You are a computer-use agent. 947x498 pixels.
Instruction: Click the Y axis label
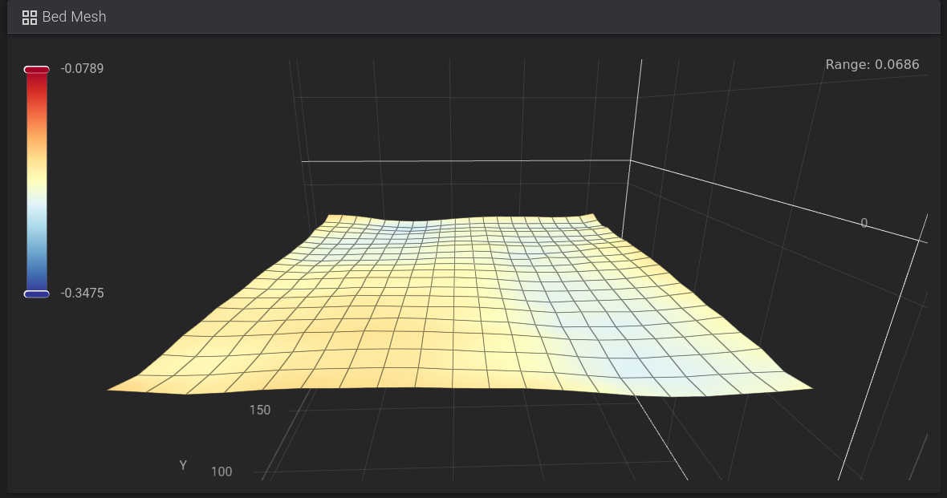pos(183,465)
